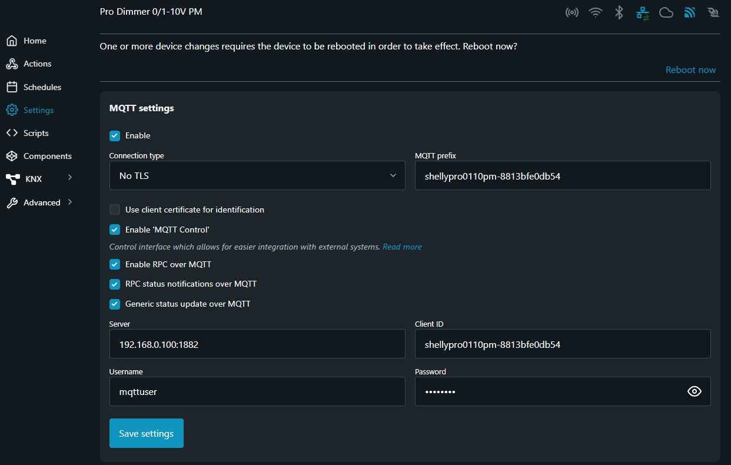Open Home from the sidebar
The width and height of the screenshot is (731, 465).
pyautogui.click(x=35, y=41)
